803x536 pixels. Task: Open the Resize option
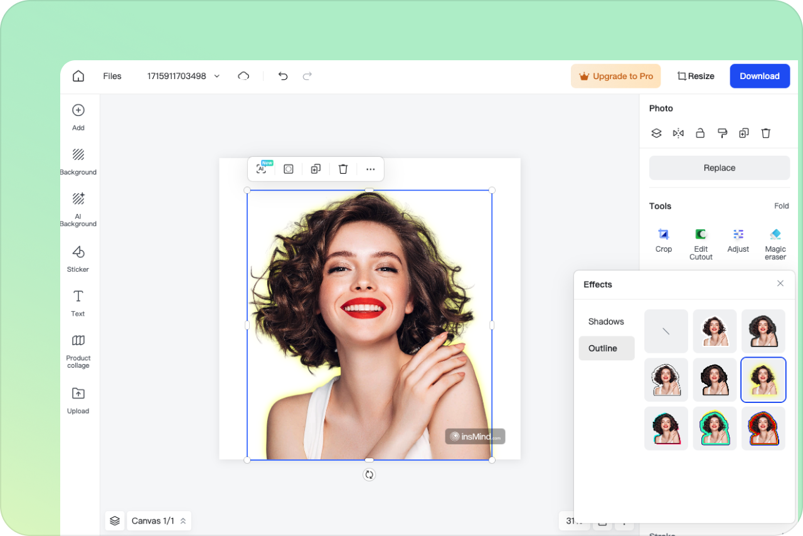pos(696,76)
